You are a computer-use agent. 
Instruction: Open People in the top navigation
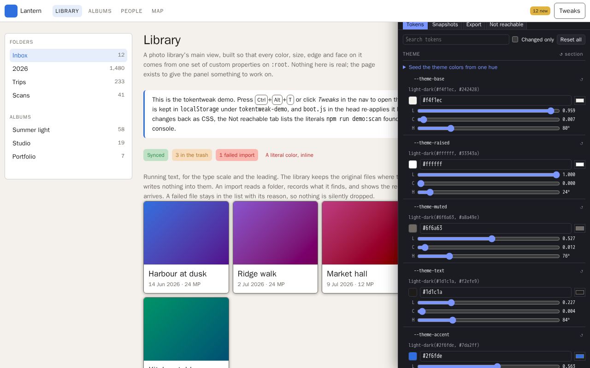pos(131,11)
